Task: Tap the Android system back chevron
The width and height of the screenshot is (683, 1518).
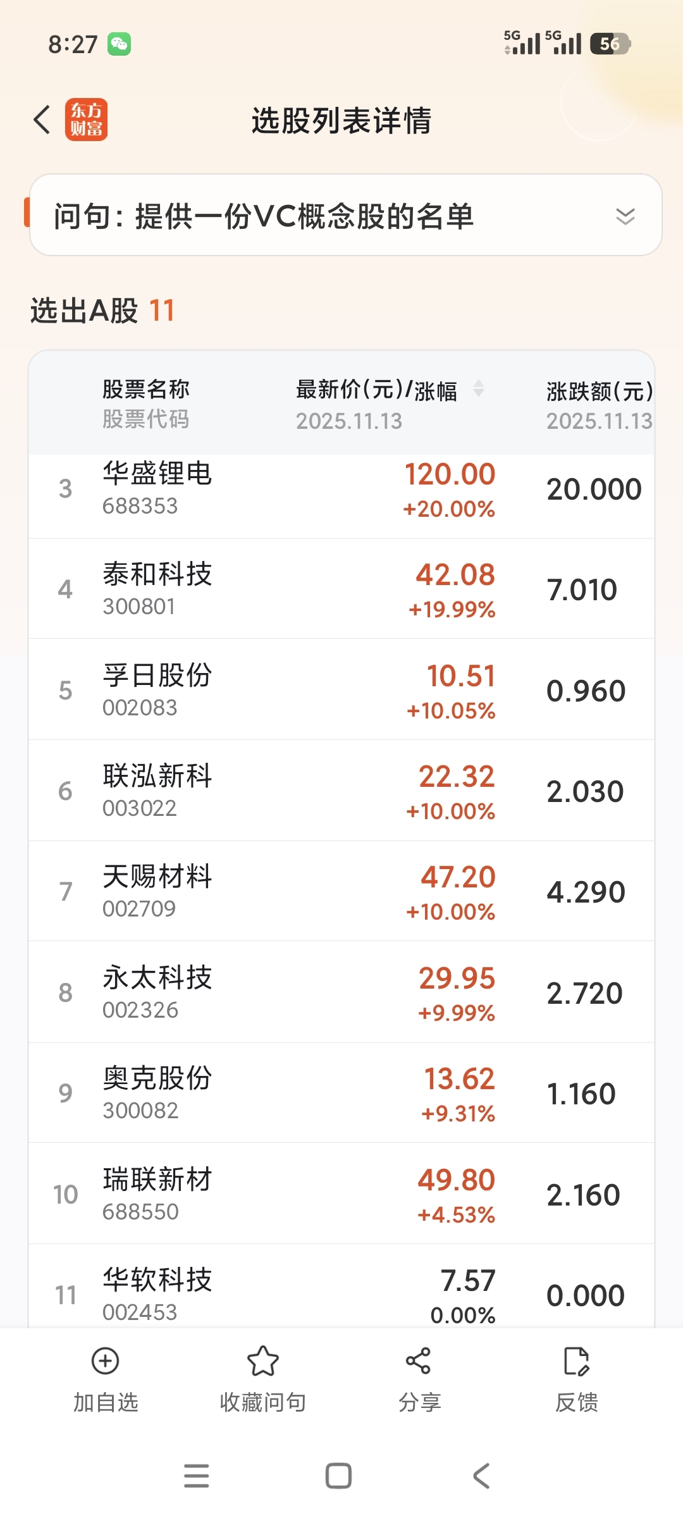Action: click(481, 1476)
